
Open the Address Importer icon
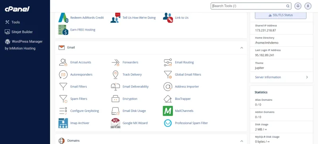coord(168,86)
